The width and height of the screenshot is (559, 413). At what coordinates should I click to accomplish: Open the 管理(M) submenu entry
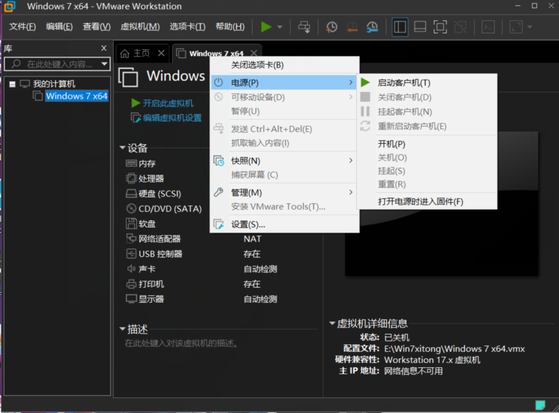[x=284, y=193]
